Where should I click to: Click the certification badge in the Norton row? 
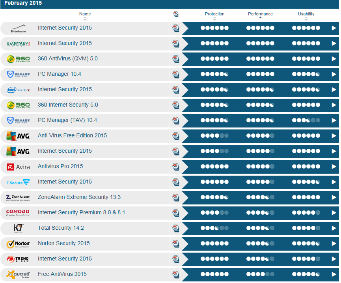pos(176,244)
